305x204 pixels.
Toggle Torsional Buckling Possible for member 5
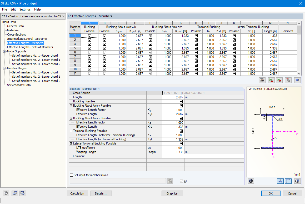pos(196,48)
